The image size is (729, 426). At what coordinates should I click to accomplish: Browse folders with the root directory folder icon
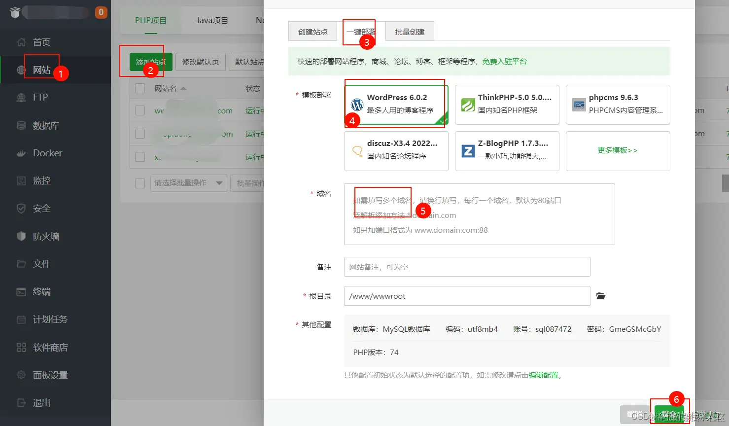(x=600, y=296)
